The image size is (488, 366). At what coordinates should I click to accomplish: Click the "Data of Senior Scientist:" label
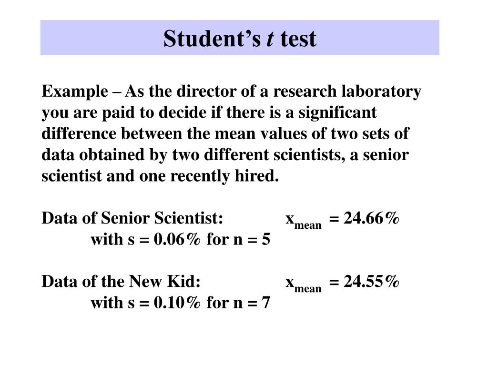[x=132, y=218]
